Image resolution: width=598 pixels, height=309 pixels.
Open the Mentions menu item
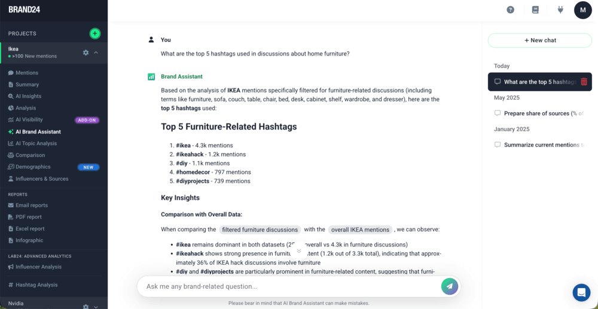tap(27, 73)
